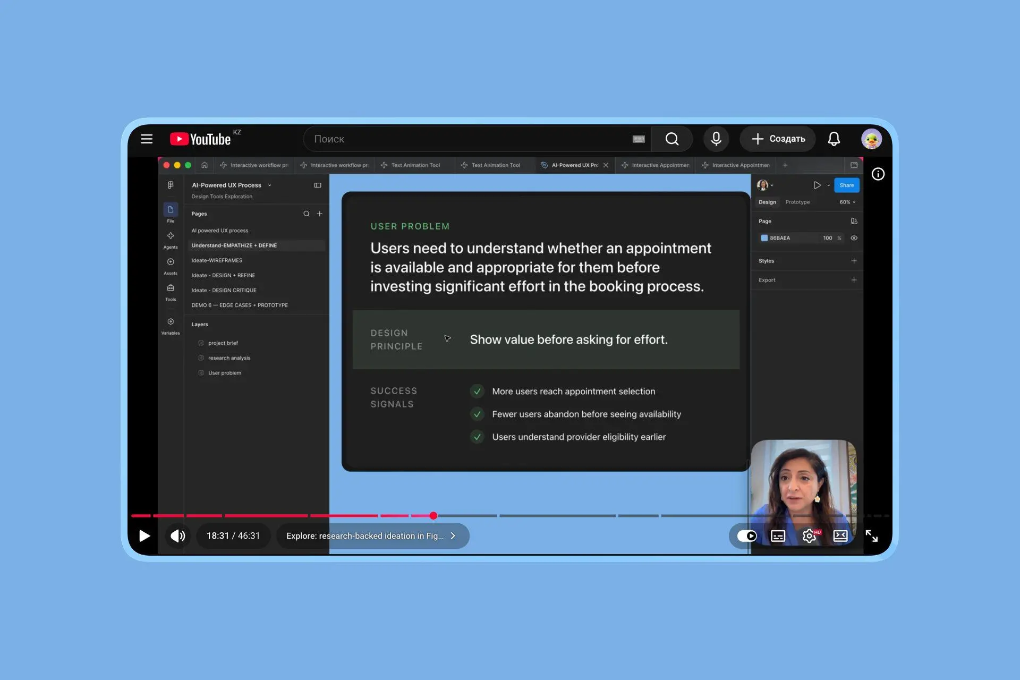This screenshot has height=680, width=1020.
Task: Add an export setting with plus
Action: click(854, 280)
